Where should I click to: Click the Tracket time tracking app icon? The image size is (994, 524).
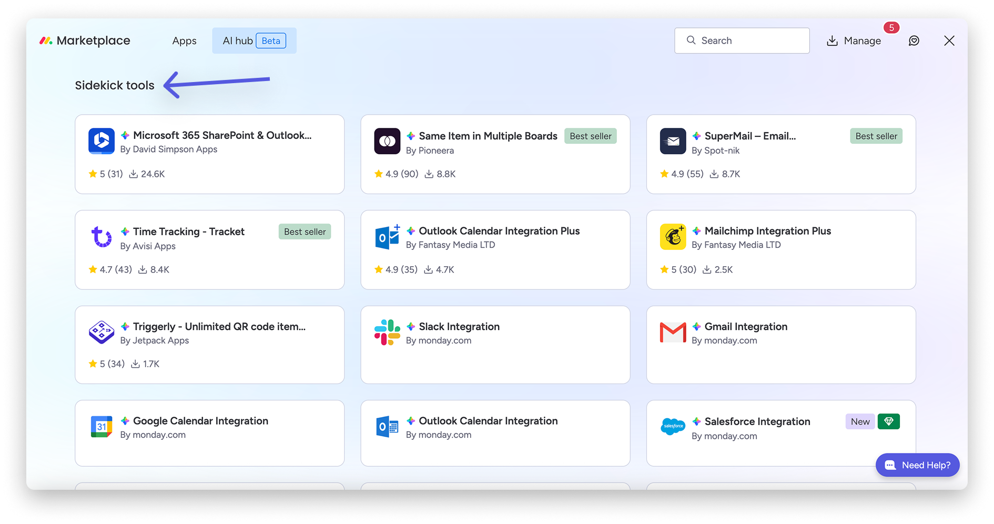pos(102,237)
